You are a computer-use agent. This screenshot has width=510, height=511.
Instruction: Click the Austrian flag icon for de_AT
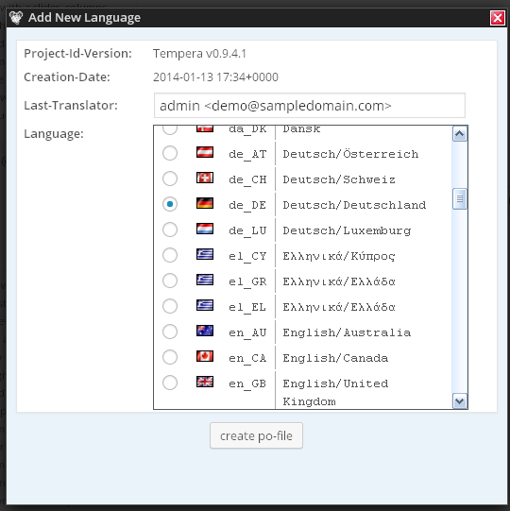(205, 152)
